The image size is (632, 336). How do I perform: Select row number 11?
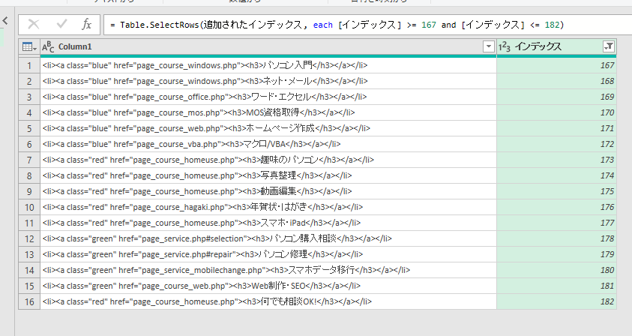29,223
